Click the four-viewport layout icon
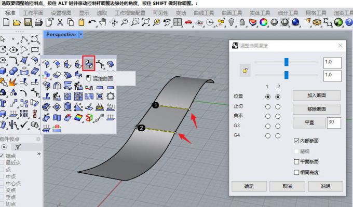The width and height of the screenshot is (353, 207). pyautogui.click(x=178, y=22)
